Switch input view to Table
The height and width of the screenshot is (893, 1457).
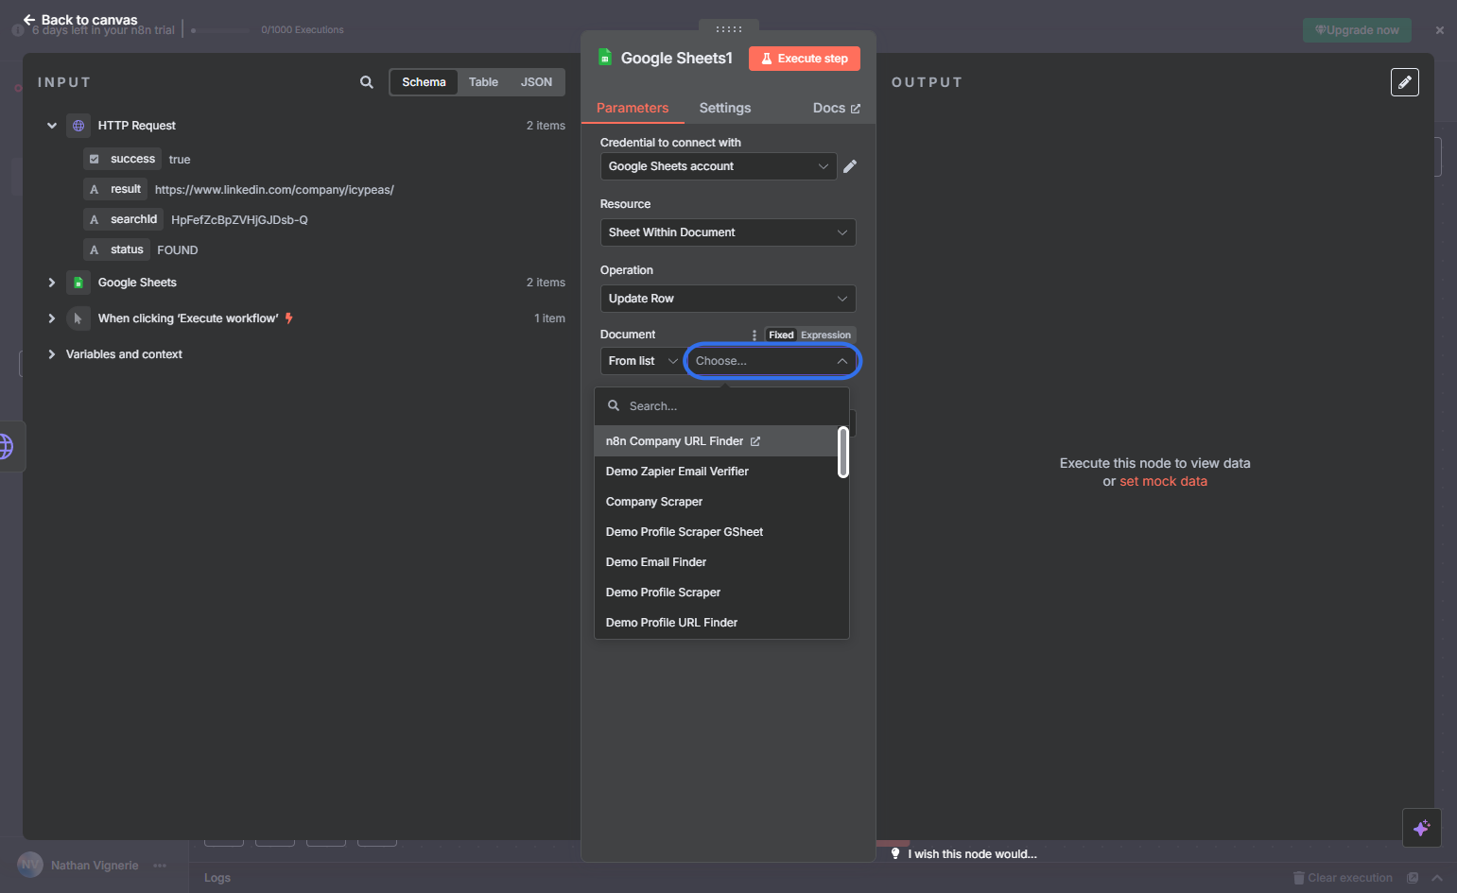[483, 82]
